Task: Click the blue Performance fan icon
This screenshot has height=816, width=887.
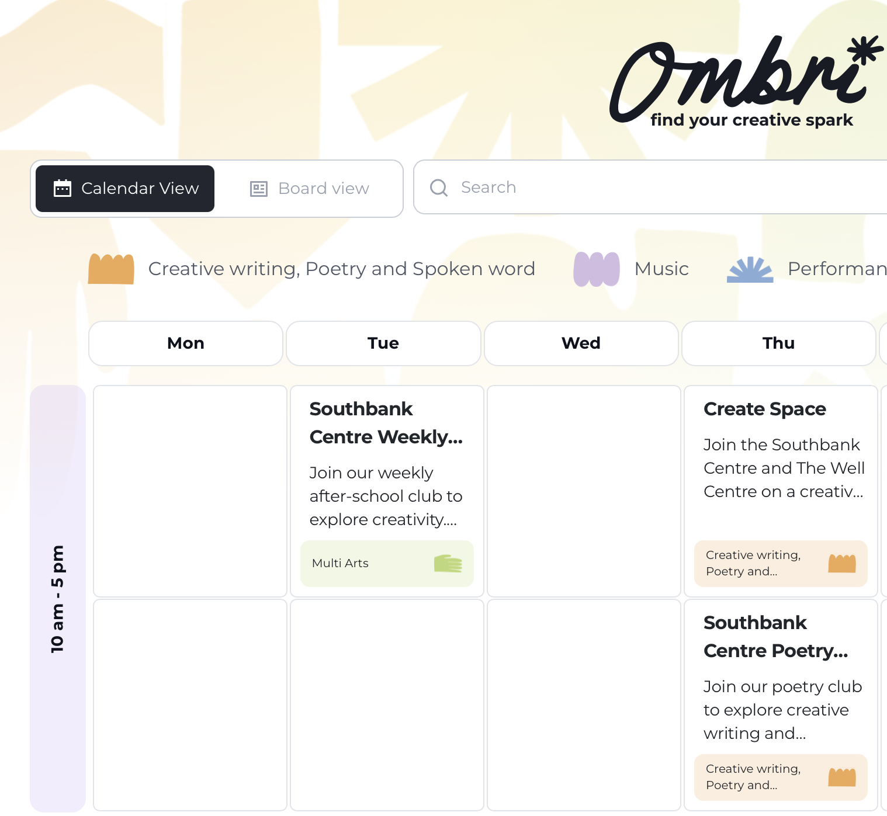Action: click(x=750, y=269)
